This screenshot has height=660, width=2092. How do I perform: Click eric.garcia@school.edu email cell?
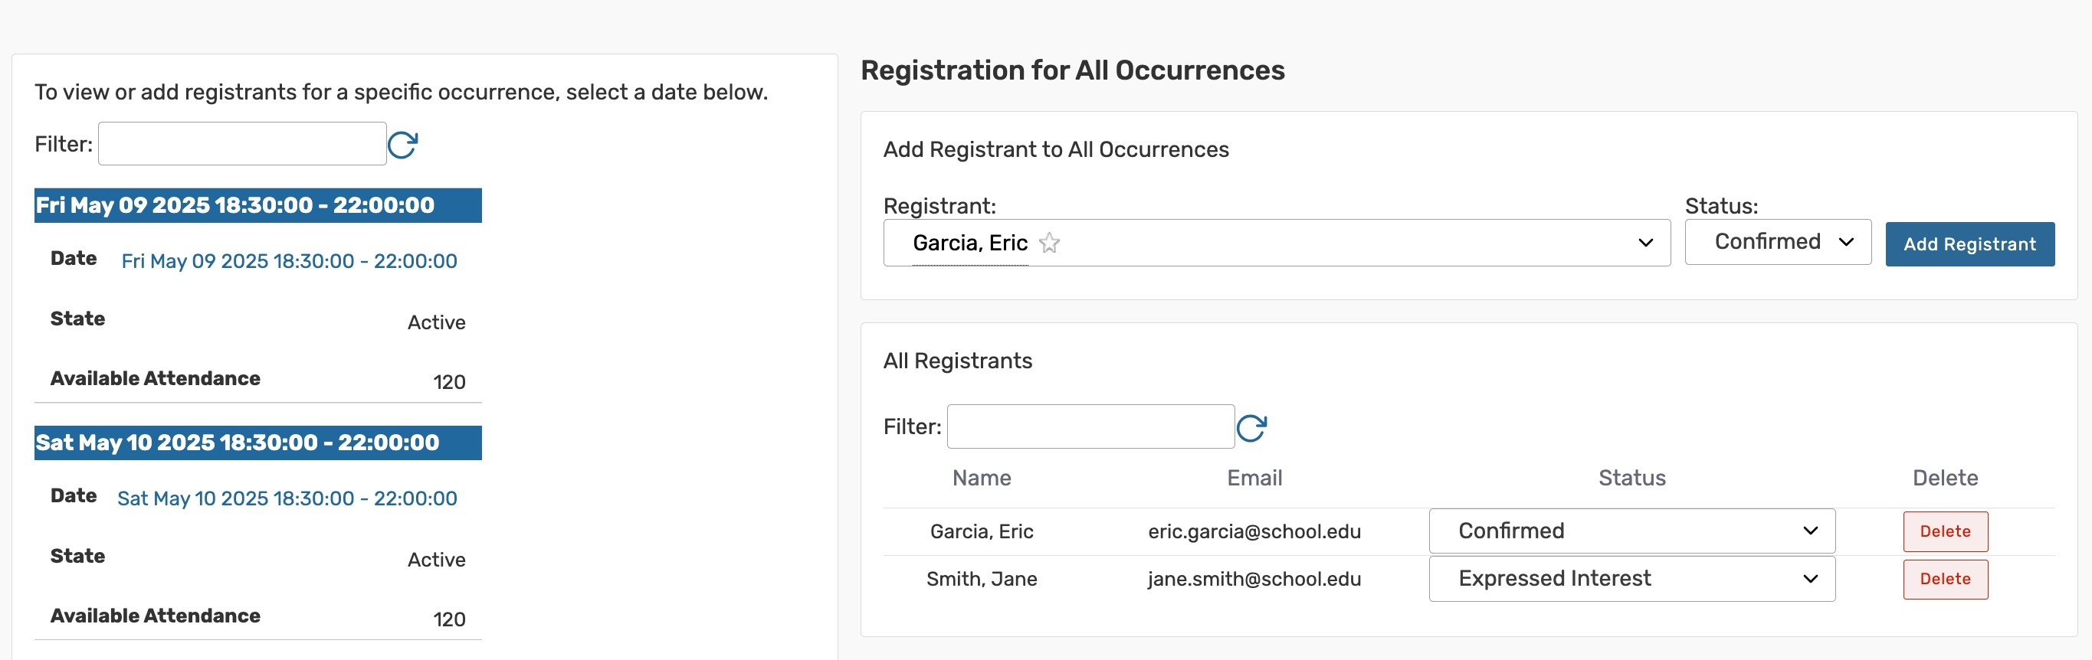(x=1254, y=531)
